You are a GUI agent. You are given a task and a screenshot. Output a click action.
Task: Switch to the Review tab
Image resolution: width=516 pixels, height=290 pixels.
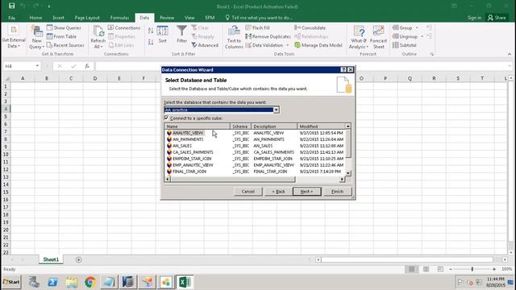(167, 18)
